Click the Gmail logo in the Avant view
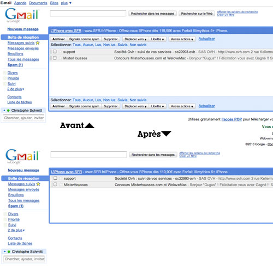This screenshot has height=268, width=273. tap(22, 15)
